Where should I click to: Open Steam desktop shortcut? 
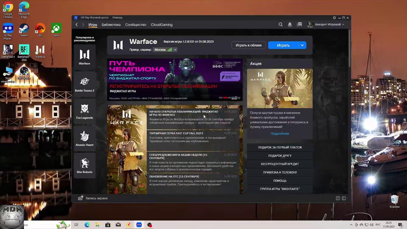tap(24, 30)
